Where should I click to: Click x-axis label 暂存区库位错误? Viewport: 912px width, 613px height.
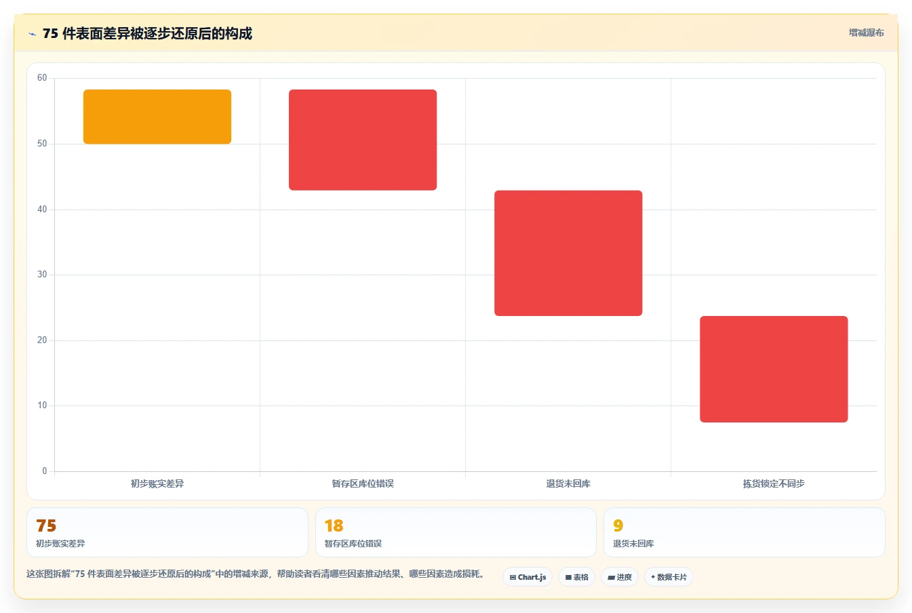(x=363, y=483)
